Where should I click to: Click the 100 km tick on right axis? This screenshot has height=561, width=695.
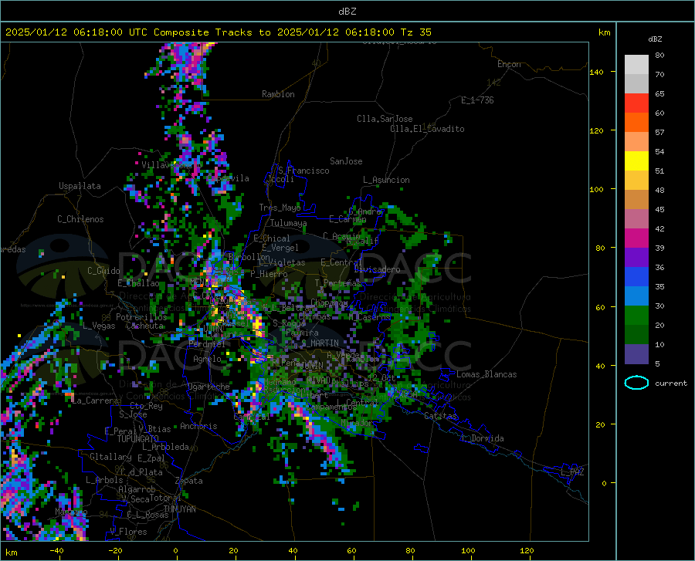point(596,189)
